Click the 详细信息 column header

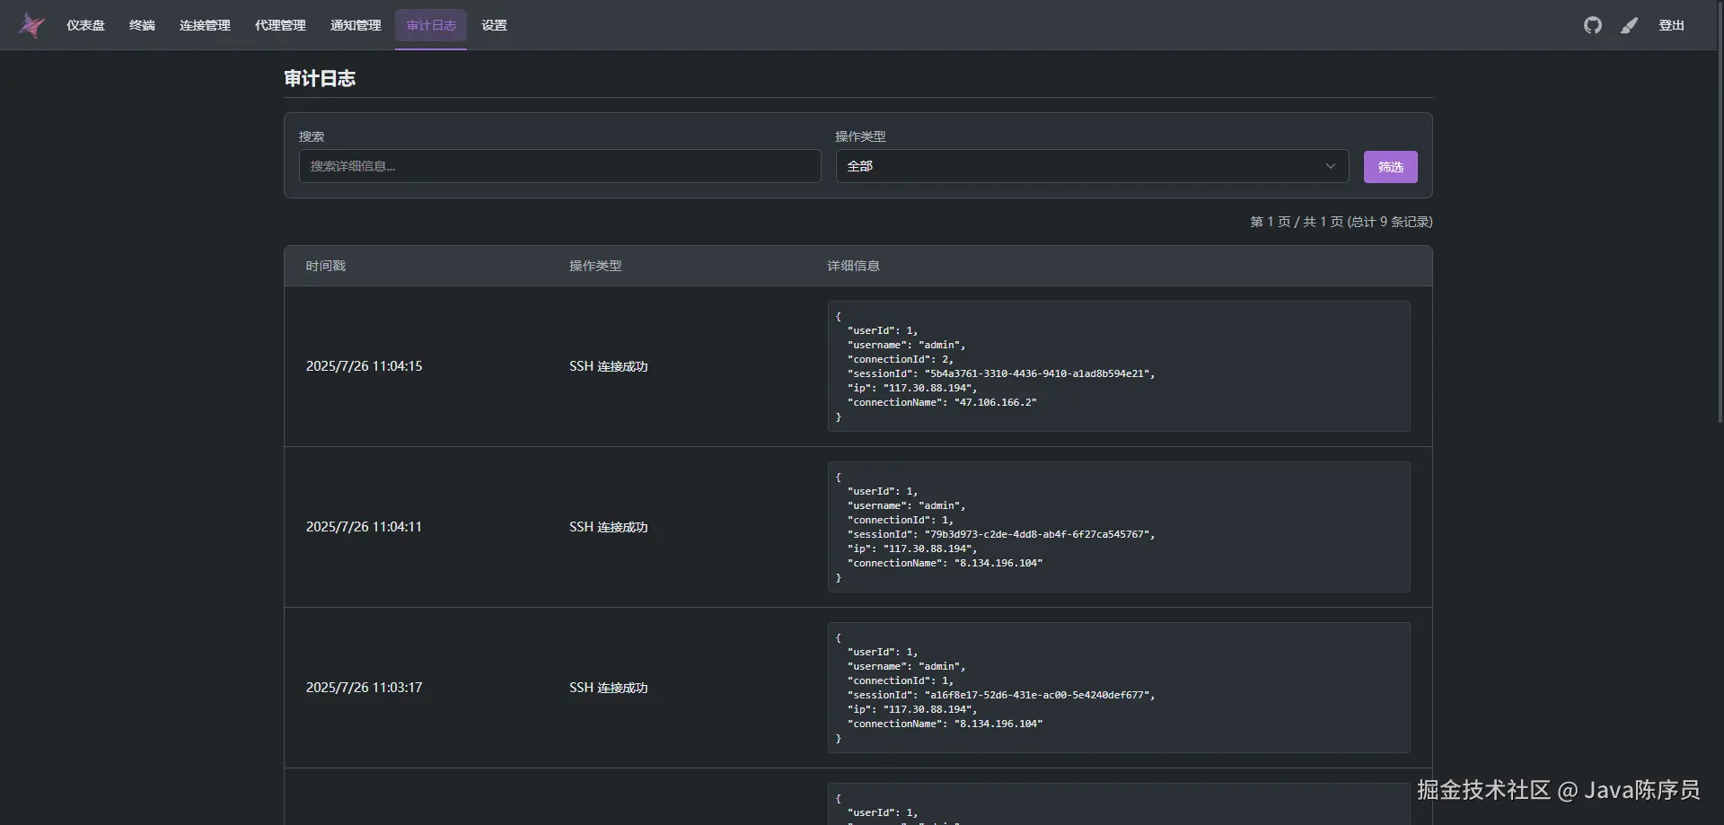click(x=853, y=266)
